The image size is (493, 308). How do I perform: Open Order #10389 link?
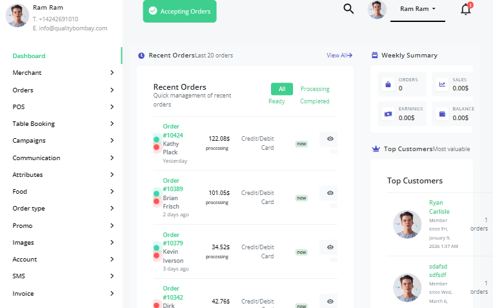coord(172,185)
